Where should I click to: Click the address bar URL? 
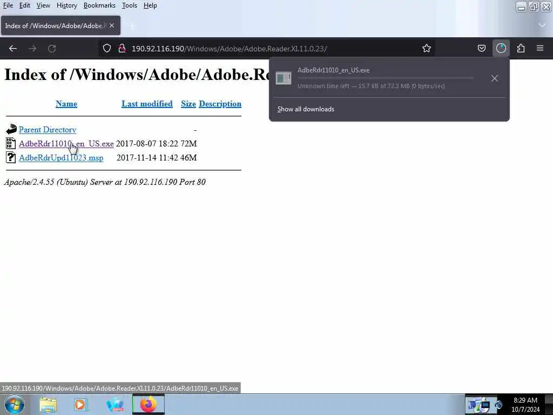229,48
